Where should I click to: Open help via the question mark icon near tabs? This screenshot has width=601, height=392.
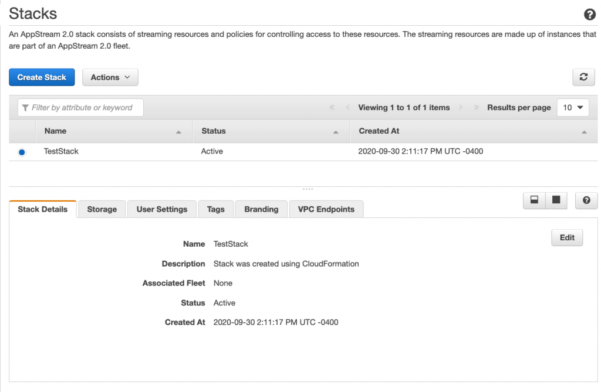[586, 200]
